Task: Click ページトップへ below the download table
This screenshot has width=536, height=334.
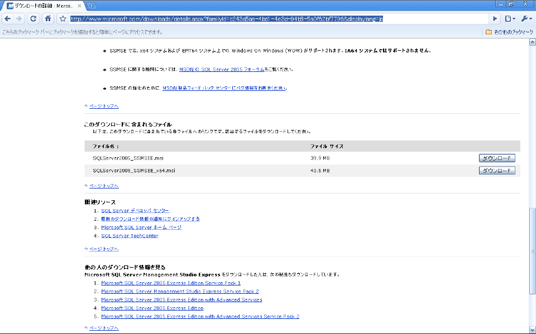Action: [104, 186]
